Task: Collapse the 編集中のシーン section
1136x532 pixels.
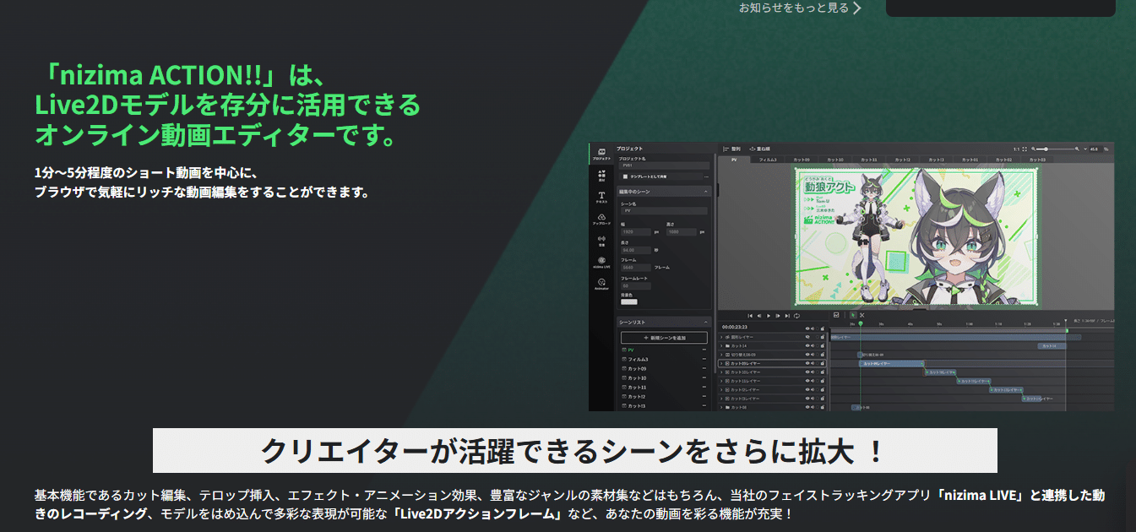Action: click(x=706, y=192)
